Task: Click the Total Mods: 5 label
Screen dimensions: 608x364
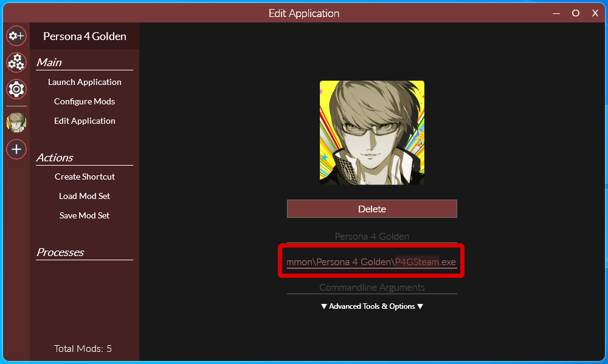Action: click(x=83, y=348)
